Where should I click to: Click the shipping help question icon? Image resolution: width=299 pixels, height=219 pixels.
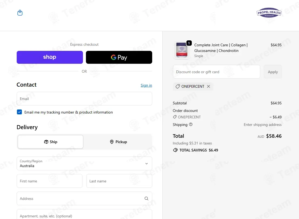pos(191,124)
